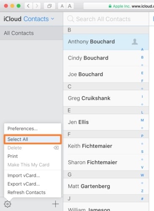Click the Search All Contacts field
Image resolution: width=154 pixels, height=211 pixels.
106,19
